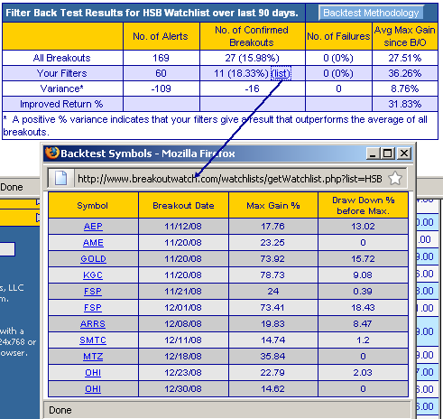443x419 pixels.
Task: Click the 13.02 draw down value for AEP
Action: pos(363,227)
